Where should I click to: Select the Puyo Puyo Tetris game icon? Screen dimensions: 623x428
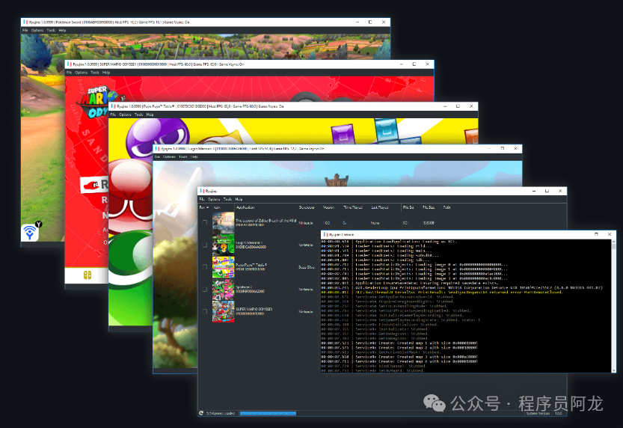pyautogui.click(x=223, y=266)
